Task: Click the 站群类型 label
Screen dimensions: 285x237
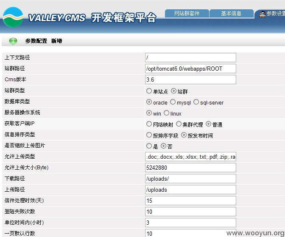Action: click(14, 90)
